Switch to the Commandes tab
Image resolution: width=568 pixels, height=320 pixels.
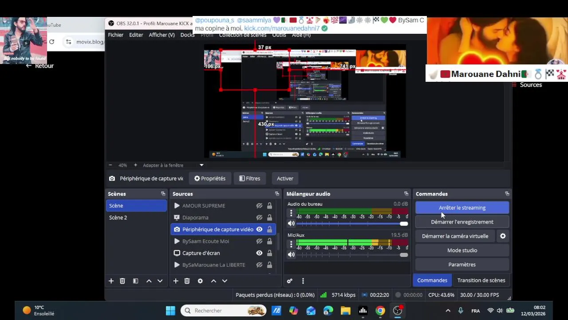[x=432, y=280]
